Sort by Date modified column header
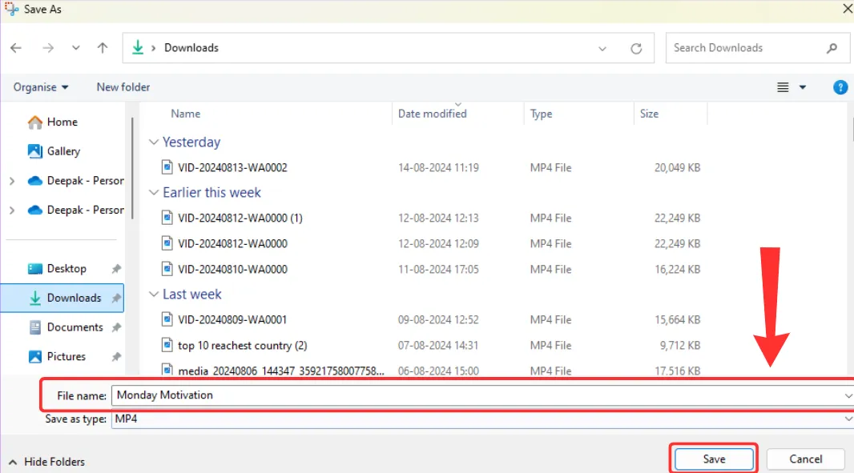The image size is (854, 473). pyautogui.click(x=432, y=114)
